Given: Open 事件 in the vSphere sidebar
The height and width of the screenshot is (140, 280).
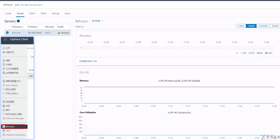Looking at the screenshot, I should coord(6,110).
